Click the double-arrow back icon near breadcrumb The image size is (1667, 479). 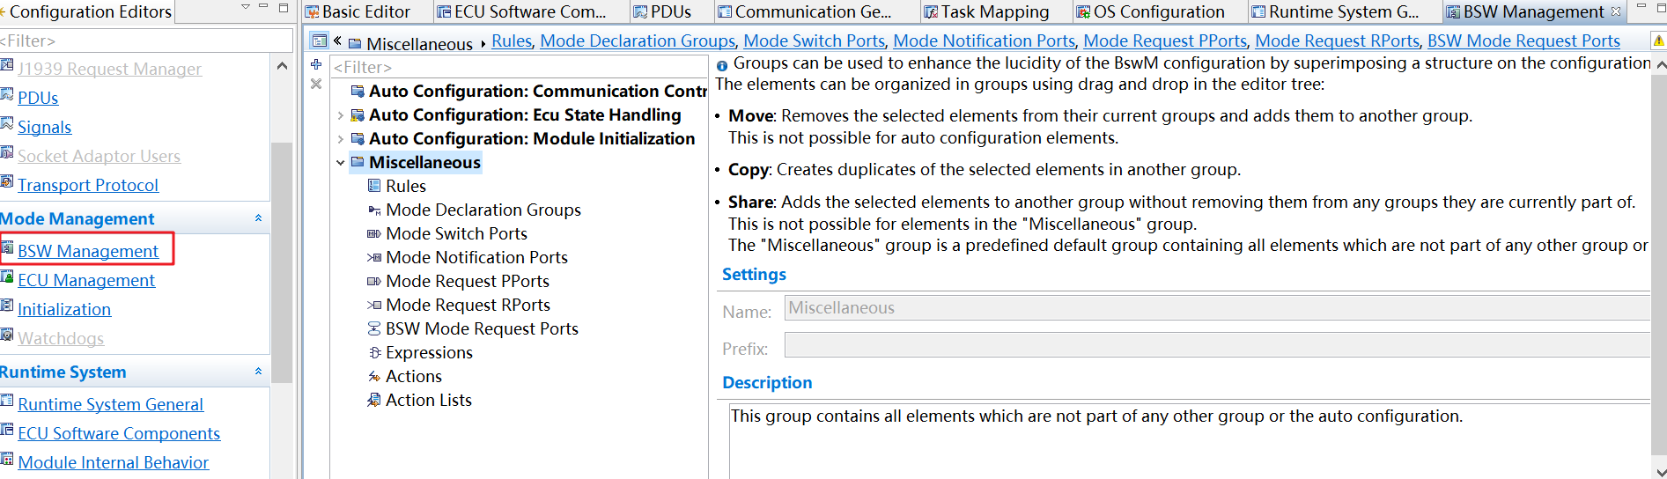coord(337,41)
